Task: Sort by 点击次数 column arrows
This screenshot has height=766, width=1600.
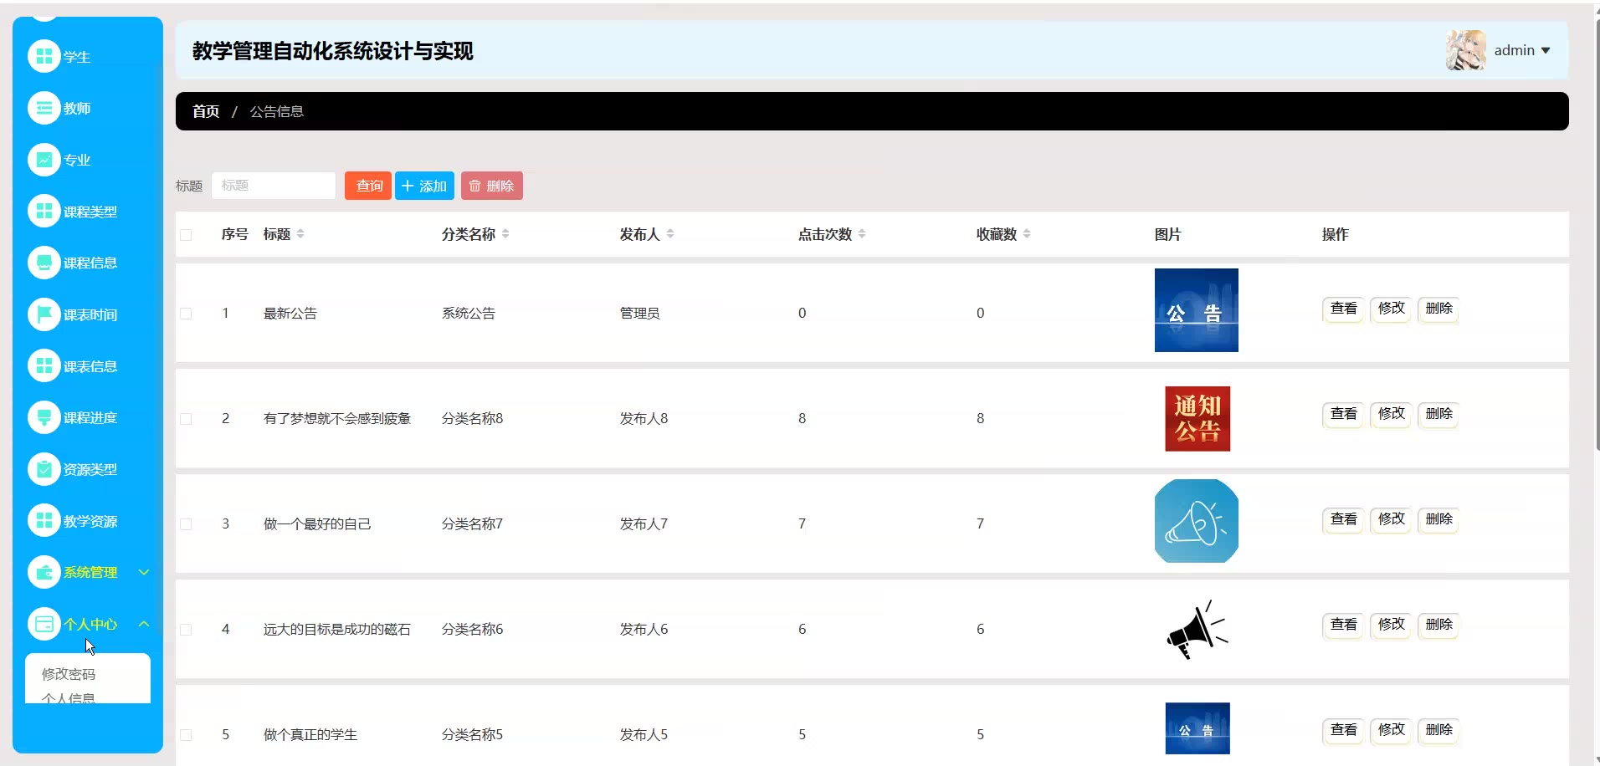Action: coord(862,234)
